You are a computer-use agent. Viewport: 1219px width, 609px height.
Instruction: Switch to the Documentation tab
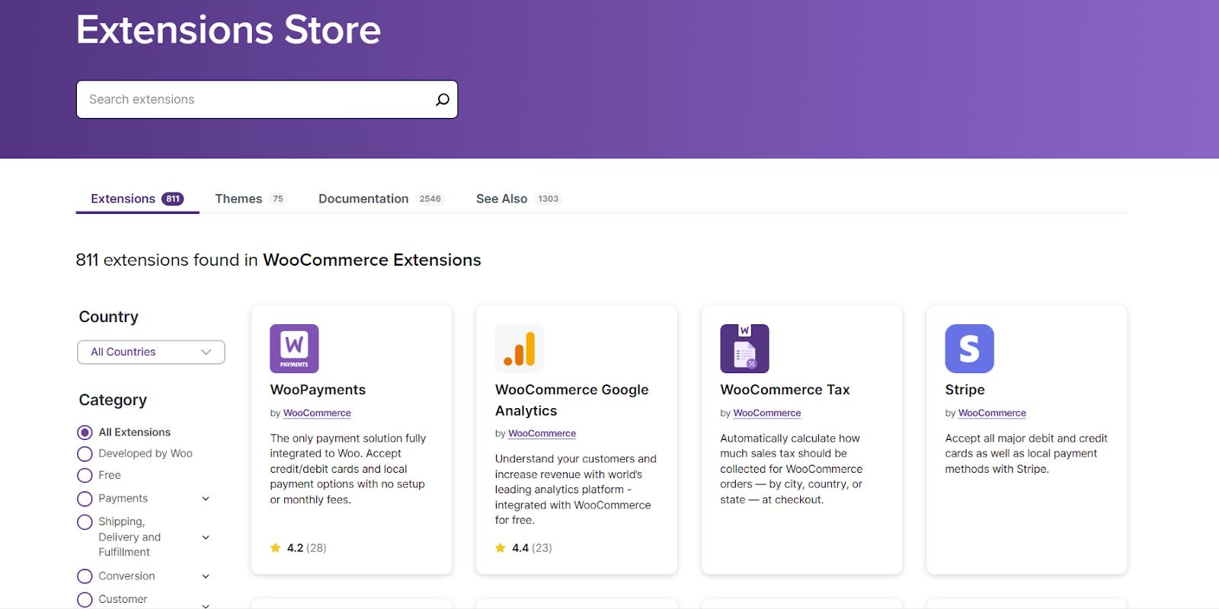[x=381, y=199]
